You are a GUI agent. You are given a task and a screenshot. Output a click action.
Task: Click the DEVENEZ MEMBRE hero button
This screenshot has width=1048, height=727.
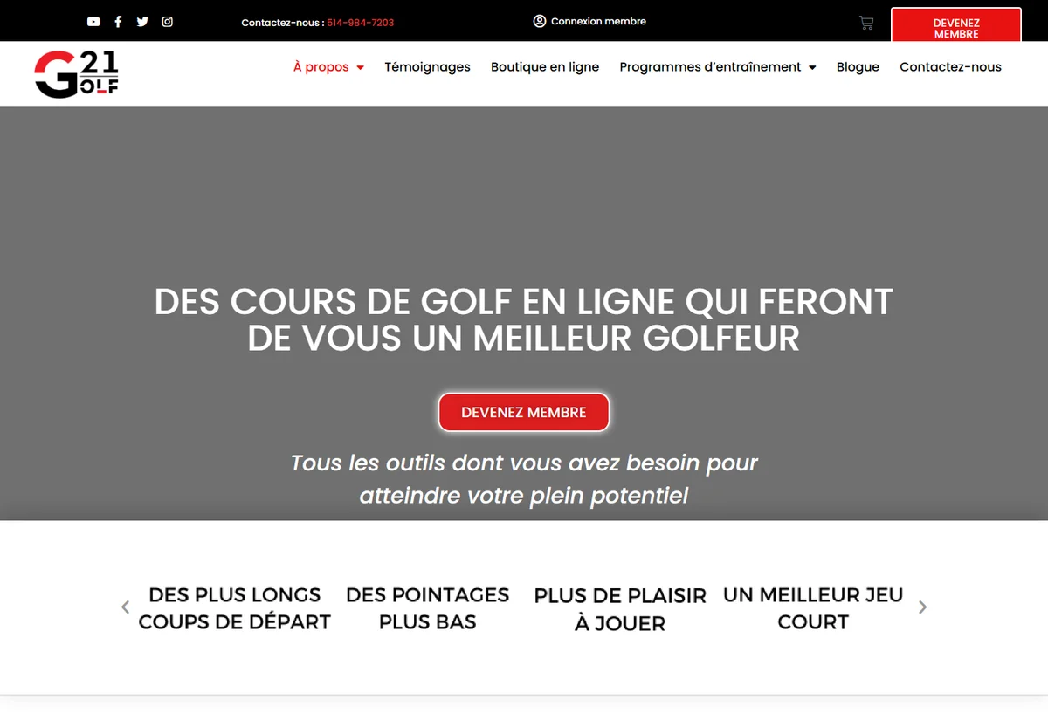(524, 412)
